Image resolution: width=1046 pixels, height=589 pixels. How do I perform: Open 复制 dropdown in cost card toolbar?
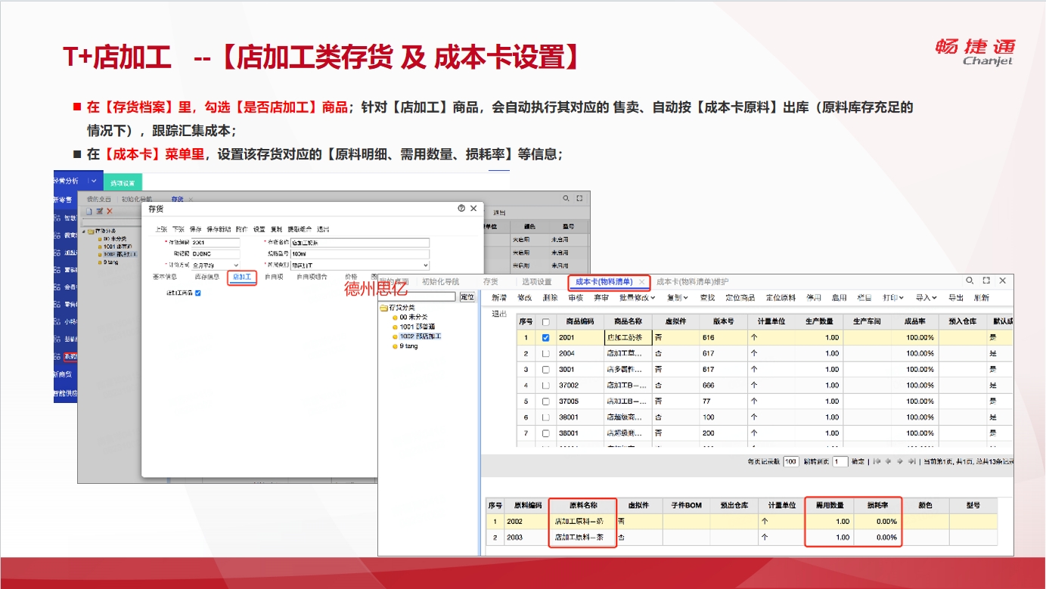click(x=678, y=298)
